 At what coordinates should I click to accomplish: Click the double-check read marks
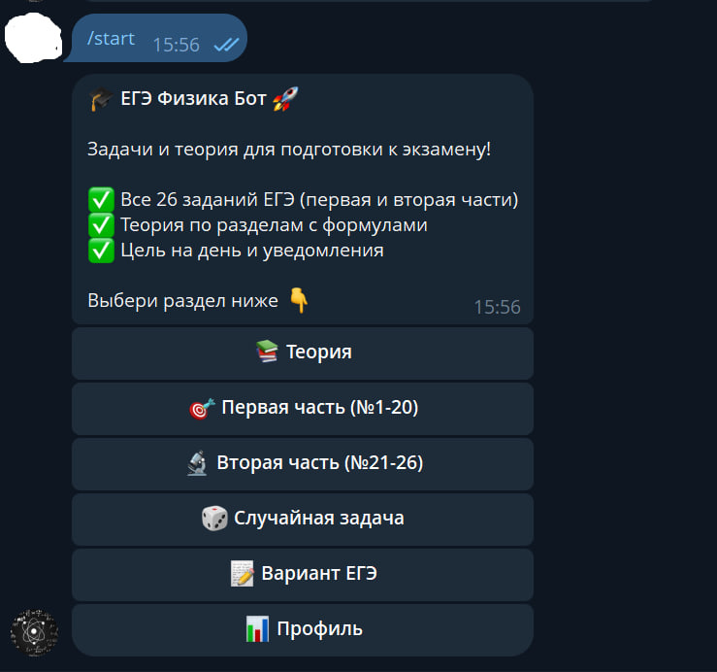click(226, 45)
